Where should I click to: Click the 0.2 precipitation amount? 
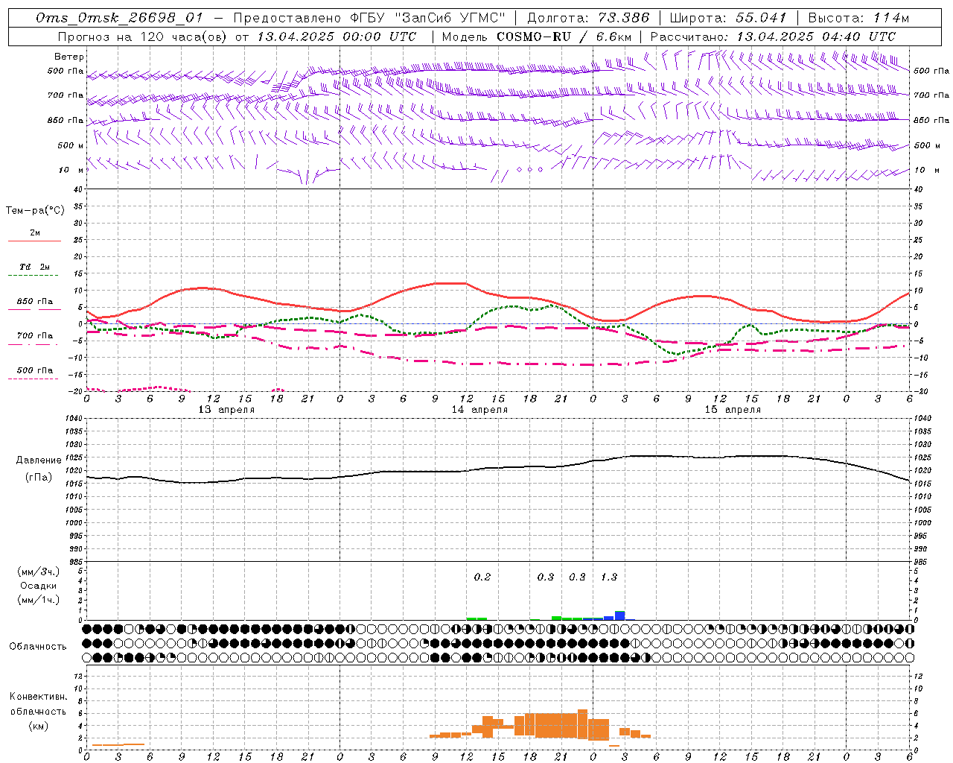click(482, 577)
